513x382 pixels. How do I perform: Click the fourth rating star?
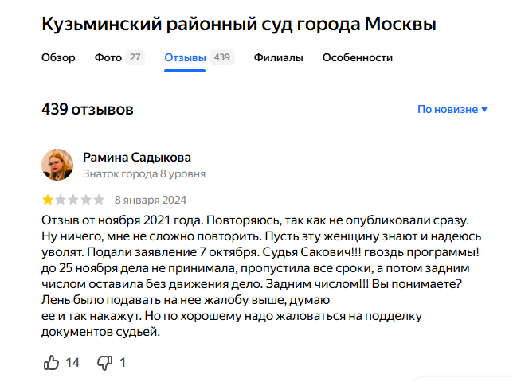coord(86,200)
